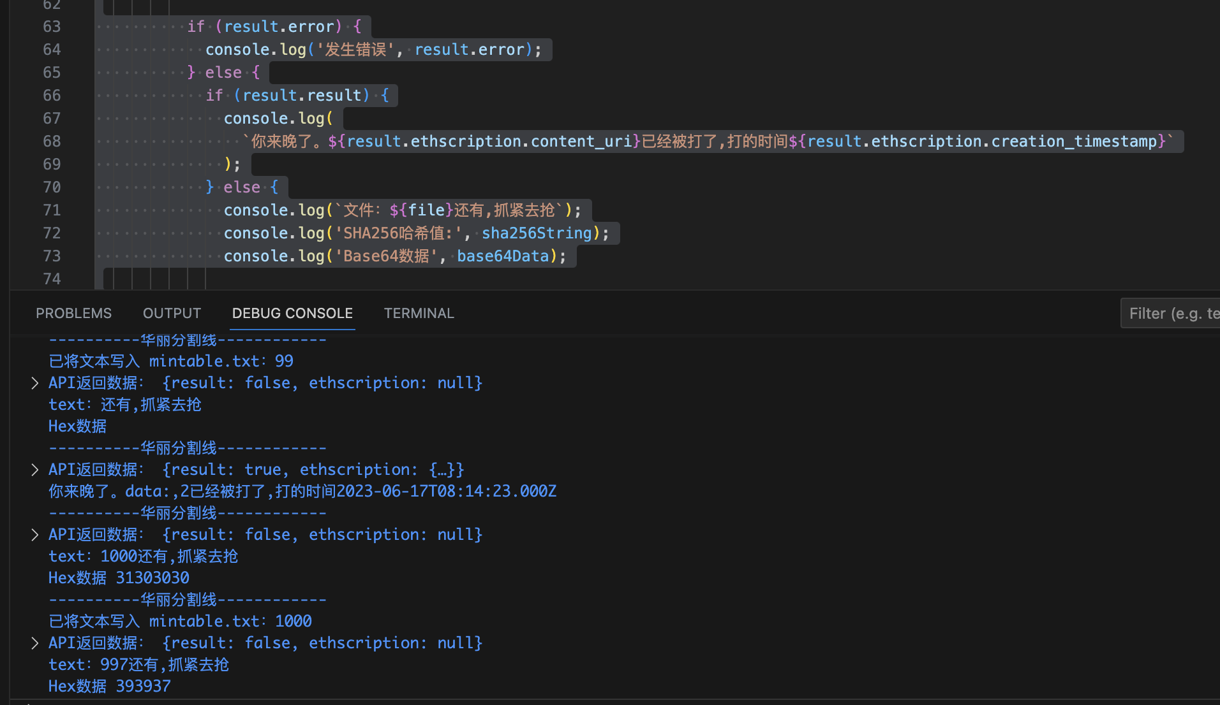This screenshot has width=1220, height=705.
Task: Click '发生错误' string in line 64
Action: (355, 50)
